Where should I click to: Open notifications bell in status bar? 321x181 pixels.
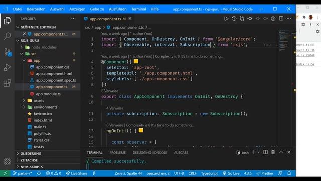(289, 173)
